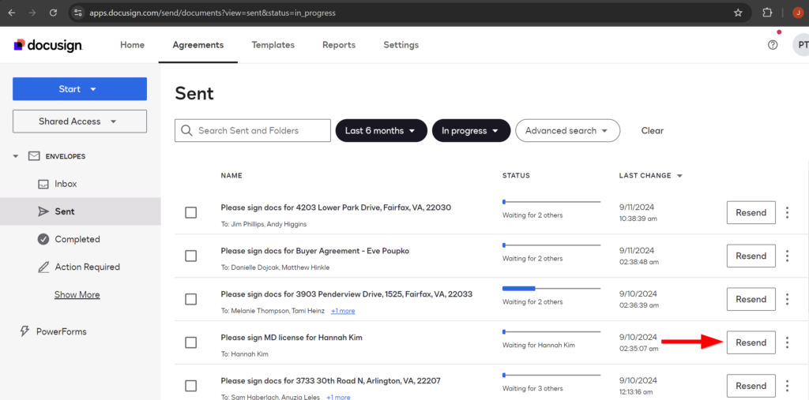Click the search magnifier icon
Viewport: 809px width, 400px height.
186,130
